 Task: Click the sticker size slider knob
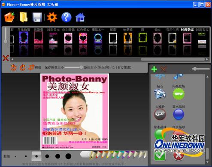point(194,69)
